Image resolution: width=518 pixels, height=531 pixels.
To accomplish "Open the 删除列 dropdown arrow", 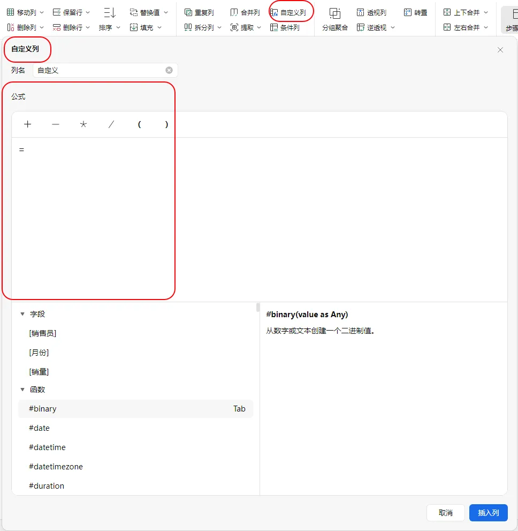I will (42, 27).
